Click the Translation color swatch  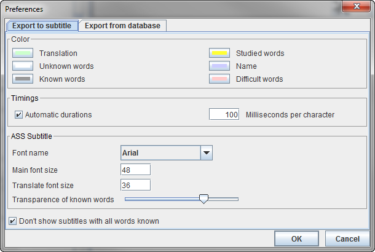click(23, 53)
